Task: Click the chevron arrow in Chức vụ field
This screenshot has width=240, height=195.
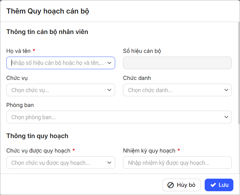Action: (x=109, y=90)
